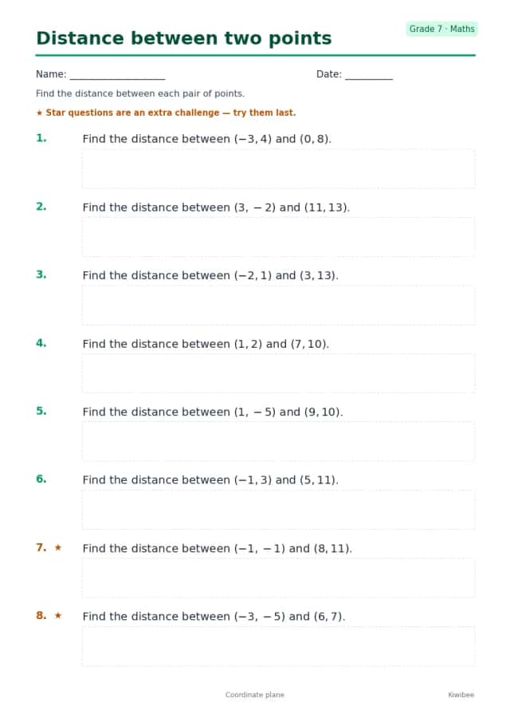Click the Date blank line
The height and width of the screenshot is (722, 510).
click(369, 77)
